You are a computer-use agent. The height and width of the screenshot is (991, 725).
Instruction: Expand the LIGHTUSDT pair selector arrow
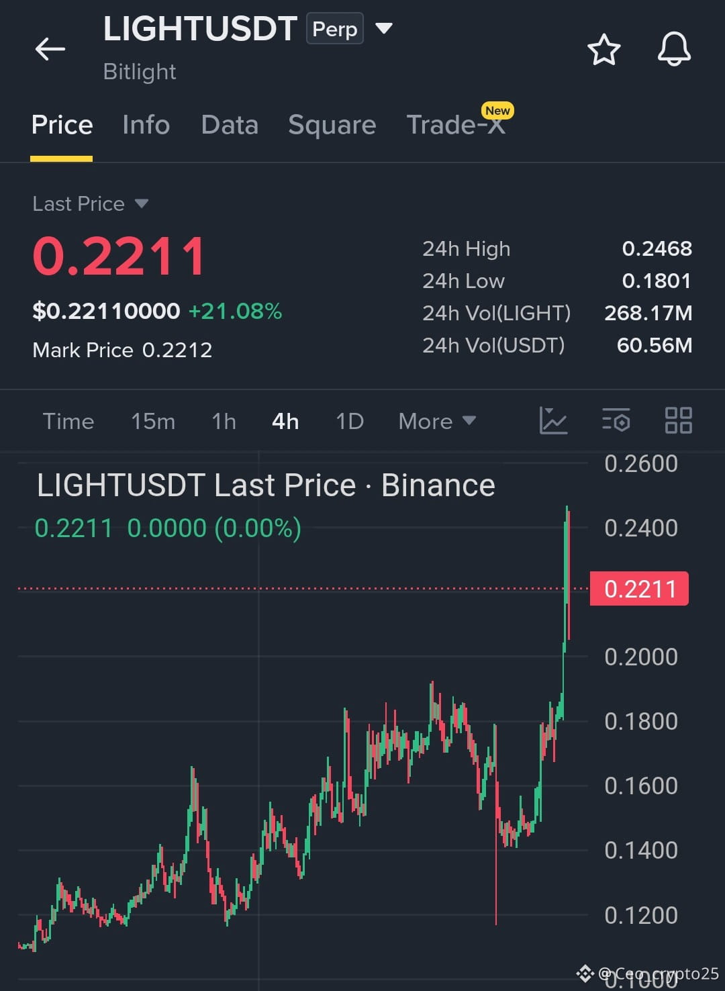(x=383, y=28)
